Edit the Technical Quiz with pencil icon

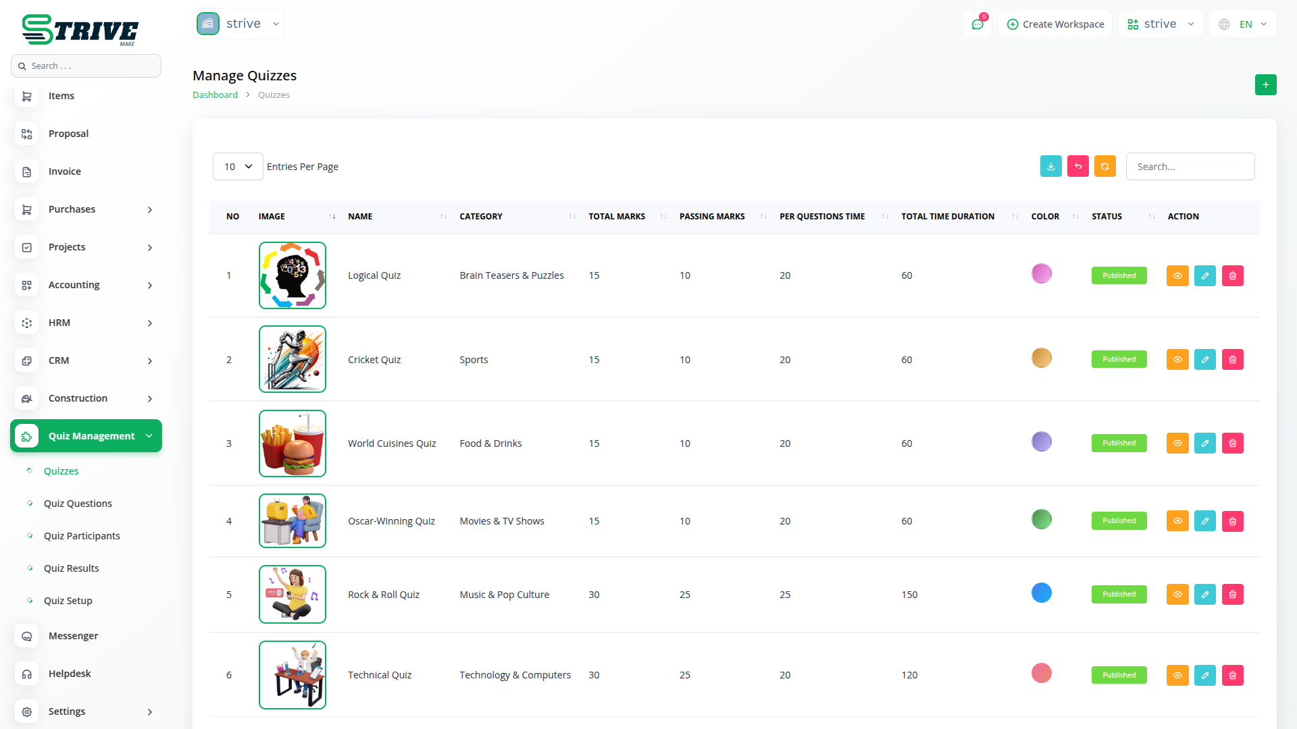[1204, 675]
